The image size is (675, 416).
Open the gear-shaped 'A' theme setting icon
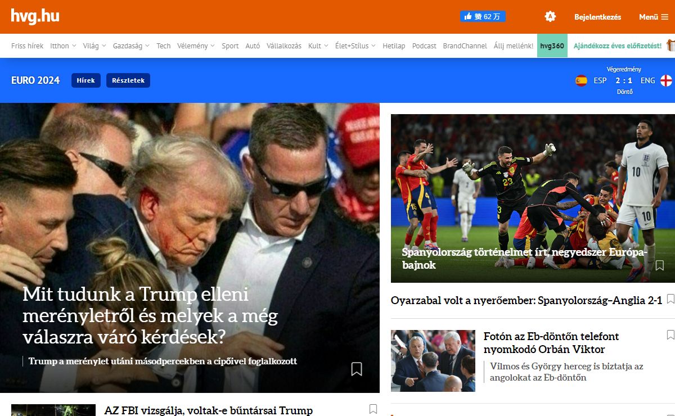coord(550,17)
